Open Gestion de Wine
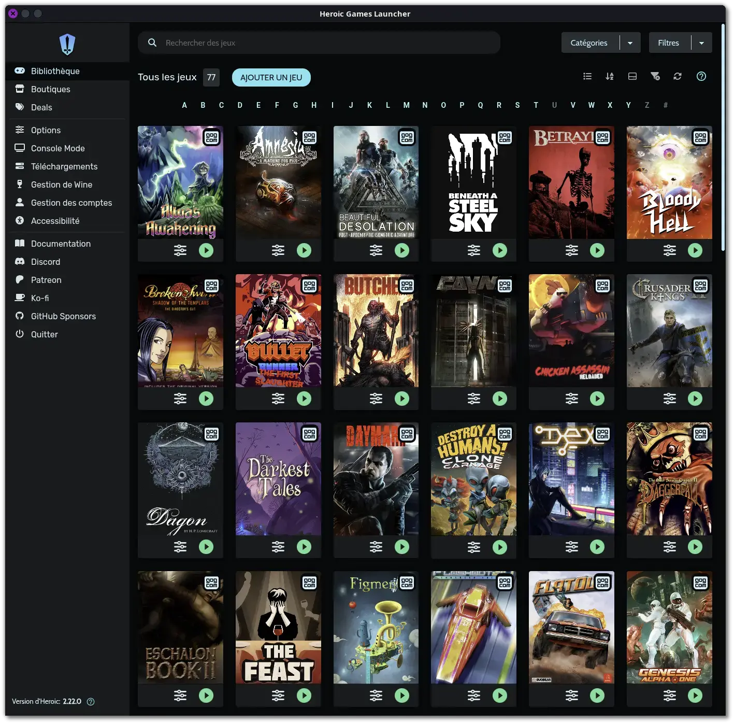The height and width of the screenshot is (724, 734). (x=67, y=184)
